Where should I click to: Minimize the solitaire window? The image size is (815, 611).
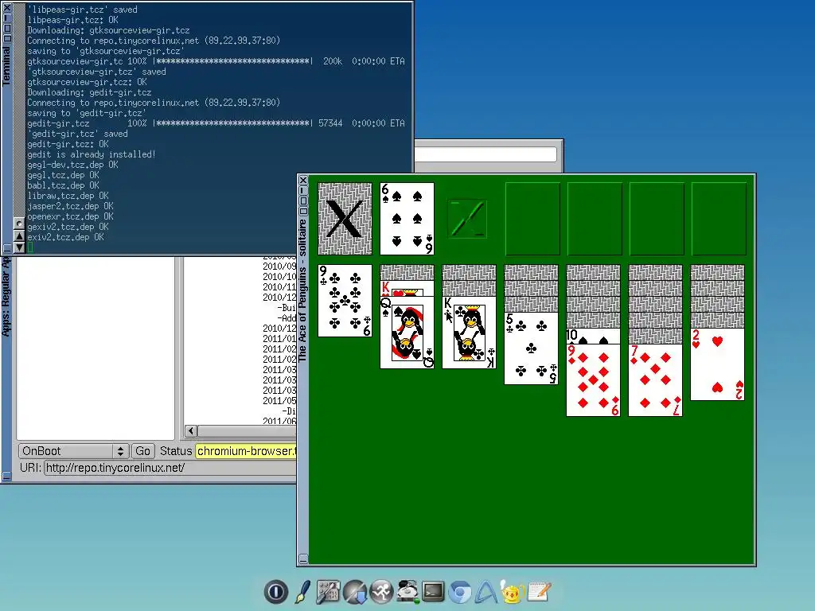303,190
